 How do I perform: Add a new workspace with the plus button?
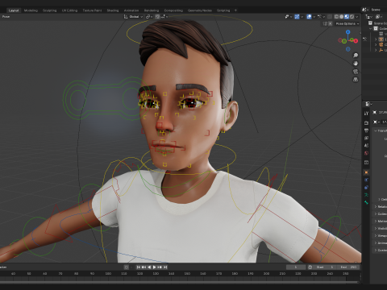(235, 10)
